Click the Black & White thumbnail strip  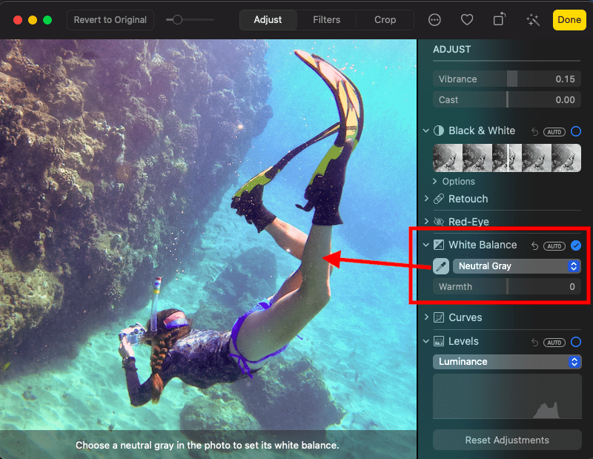pyautogui.click(x=507, y=158)
